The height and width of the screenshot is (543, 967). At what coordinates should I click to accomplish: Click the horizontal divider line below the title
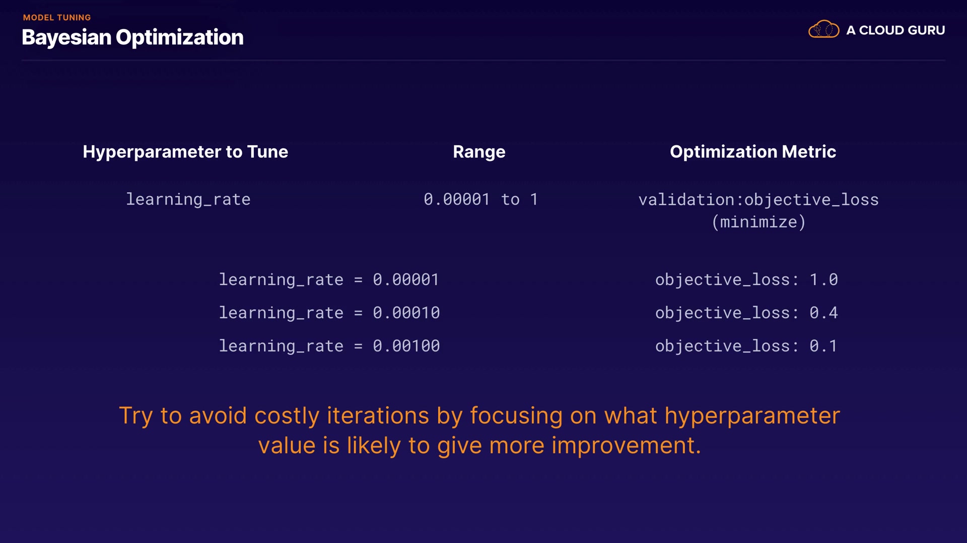coord(483,60)
